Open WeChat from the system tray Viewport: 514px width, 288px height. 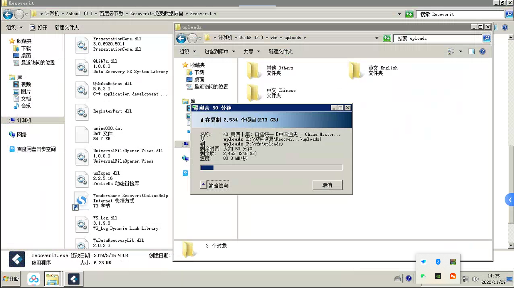click(423, 276)
